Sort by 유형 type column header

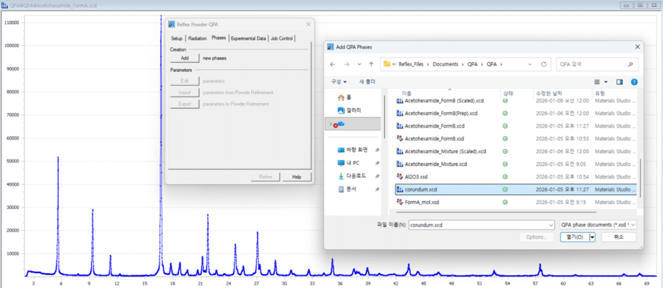[x=600, y=93]
